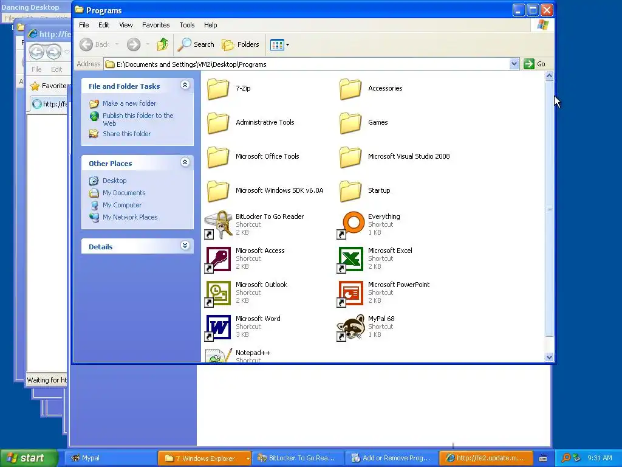The image size is (622, 467).
Task: Select the Notepad++ shortcut icon
Action: click(x=218, y=355)
